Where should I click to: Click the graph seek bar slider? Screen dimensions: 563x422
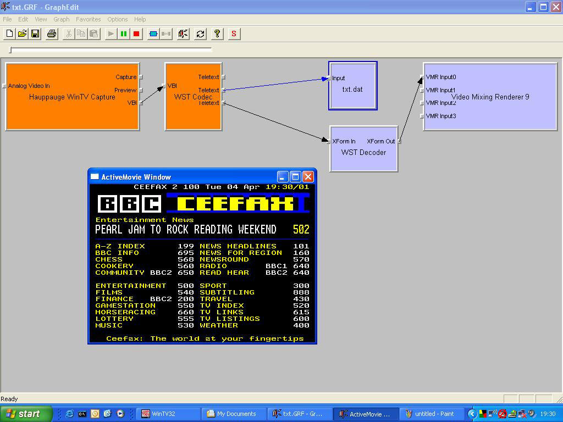[x=111, y=50]
